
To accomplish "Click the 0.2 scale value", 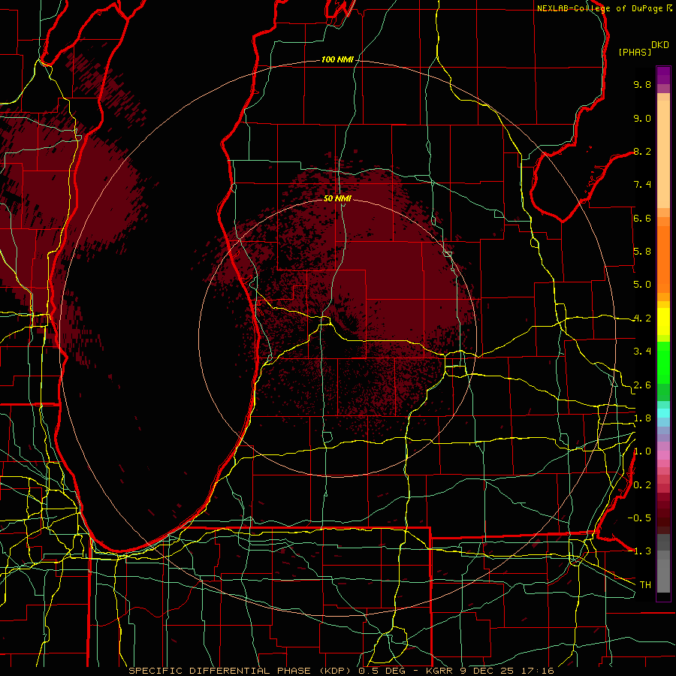I will (x=642, y=485).
